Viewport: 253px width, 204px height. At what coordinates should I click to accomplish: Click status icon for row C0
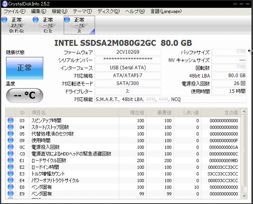(11, 153)
